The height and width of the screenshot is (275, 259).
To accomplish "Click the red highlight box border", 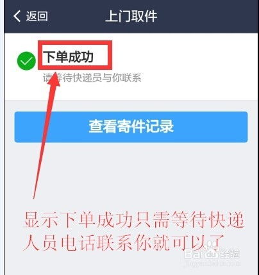I will pos(75,42).
